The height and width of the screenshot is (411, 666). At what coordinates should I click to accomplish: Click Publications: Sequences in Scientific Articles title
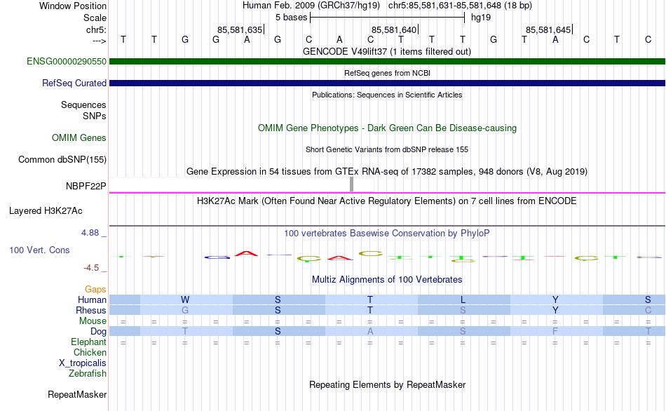pos(387,95)
